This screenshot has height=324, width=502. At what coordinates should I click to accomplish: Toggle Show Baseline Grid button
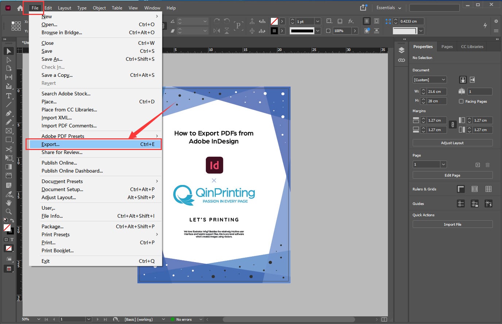[x=474, y=189]
